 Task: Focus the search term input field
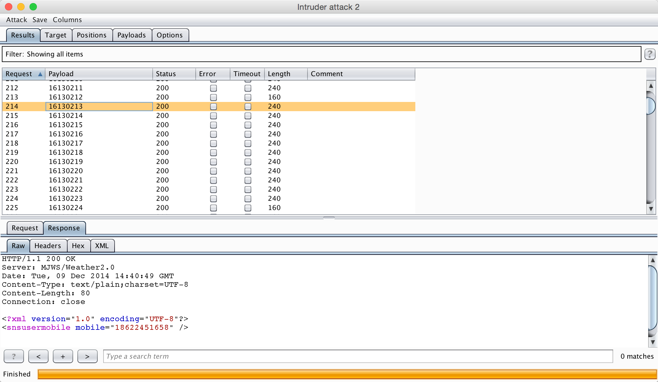pyautogui.click(x=358, y=356)
